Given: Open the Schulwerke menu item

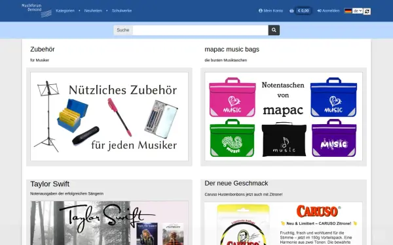Looking at the screenshot, I should point(122,10).
